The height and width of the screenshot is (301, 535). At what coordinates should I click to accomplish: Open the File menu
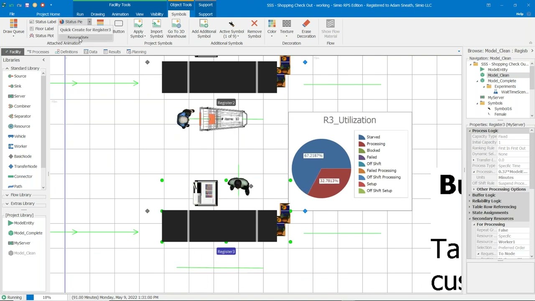click(12, 14)
